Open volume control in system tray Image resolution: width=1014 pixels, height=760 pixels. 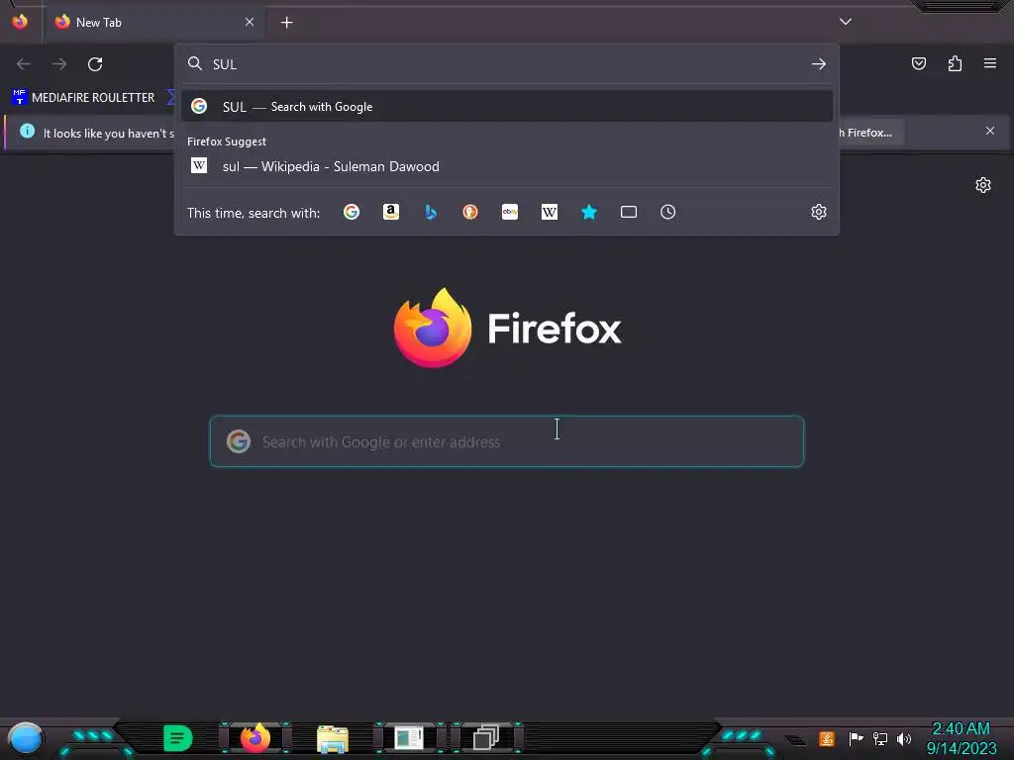(x=904, y=738)
